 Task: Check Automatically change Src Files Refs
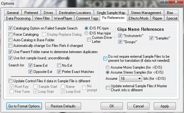[10, 46]
